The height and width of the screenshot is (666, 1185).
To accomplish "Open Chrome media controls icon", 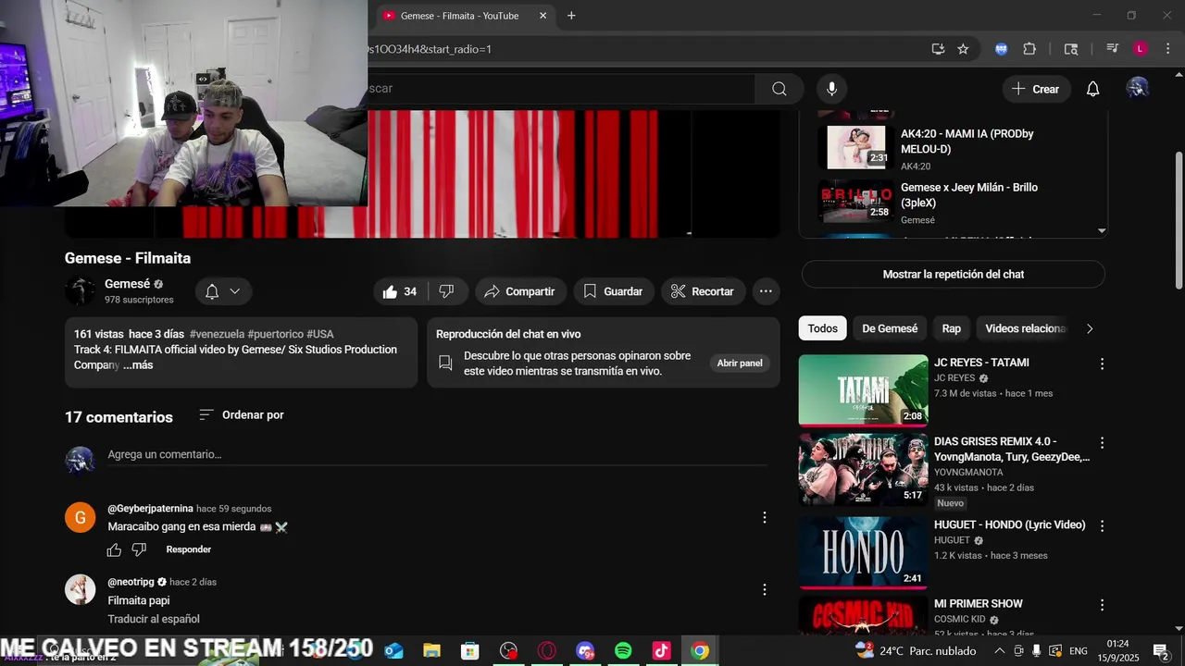I will pyautogui.click(x=1112, y=49).
